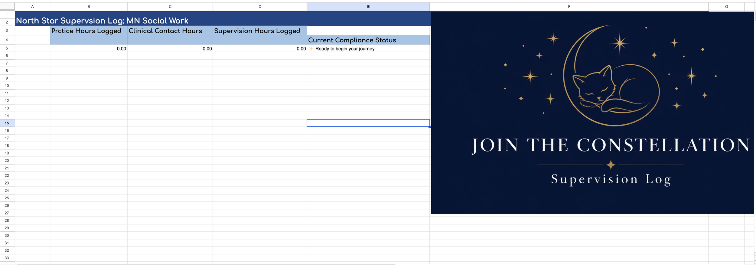Screen dimensions: 756x265
Task: Select the 'Current Compliance Status' cell
Action: pos(368,40)
